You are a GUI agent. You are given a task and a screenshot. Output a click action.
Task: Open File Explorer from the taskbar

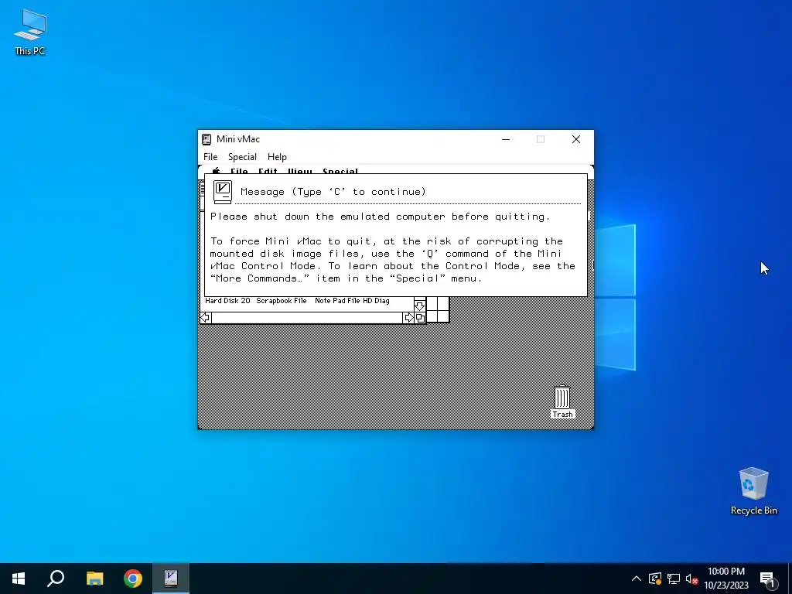[x=94, y=579]
